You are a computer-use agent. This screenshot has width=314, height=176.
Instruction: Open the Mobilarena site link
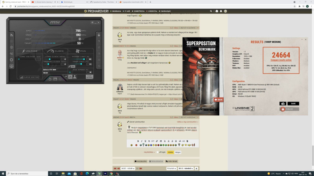pos(115,11)
